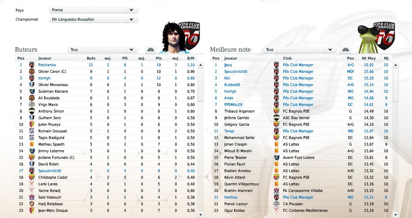
Task: Expand the Tous filter for Meilleure note
Action: 300,50
